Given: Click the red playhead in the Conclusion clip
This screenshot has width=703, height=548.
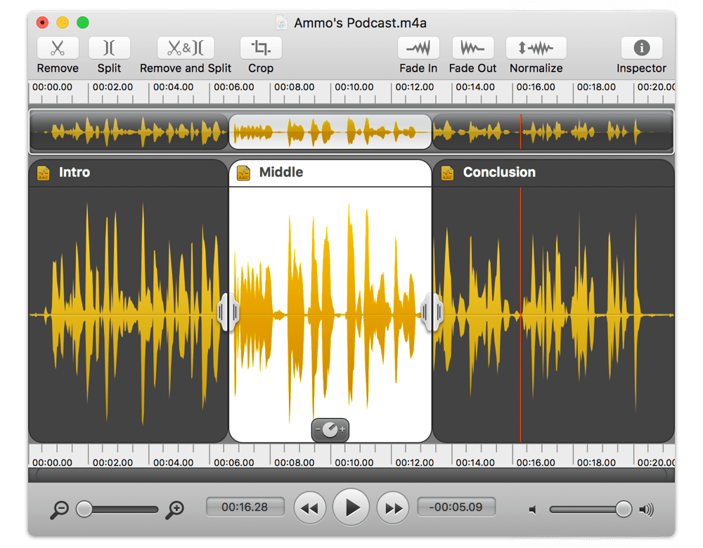Looking at the screenshot, I should (x=520, y=315).
